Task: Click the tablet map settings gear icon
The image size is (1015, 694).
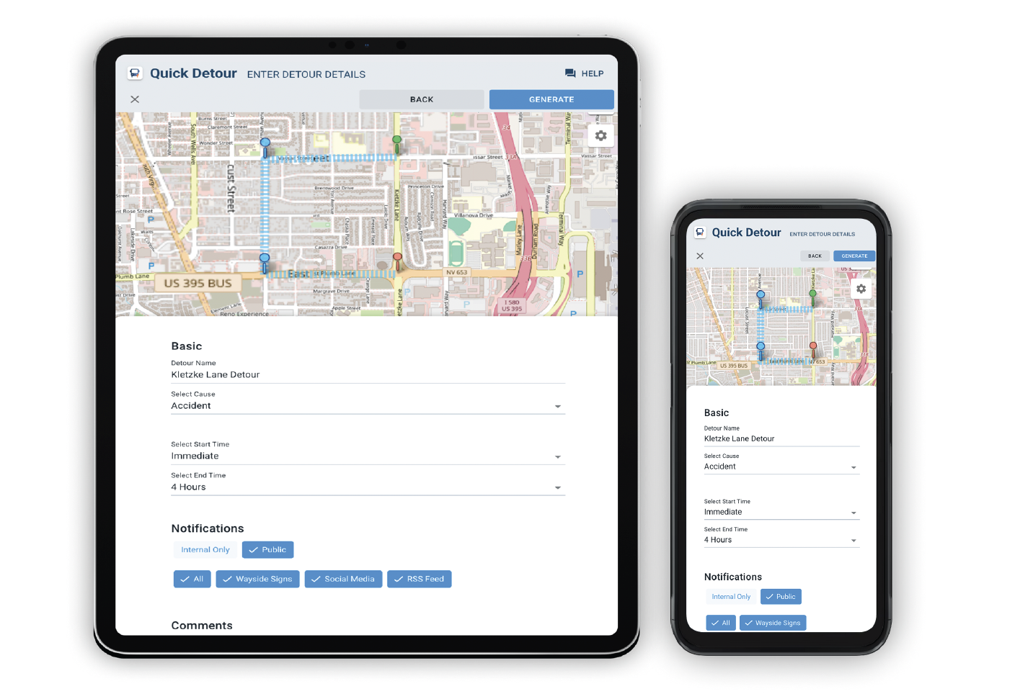Action: [600, 135]
